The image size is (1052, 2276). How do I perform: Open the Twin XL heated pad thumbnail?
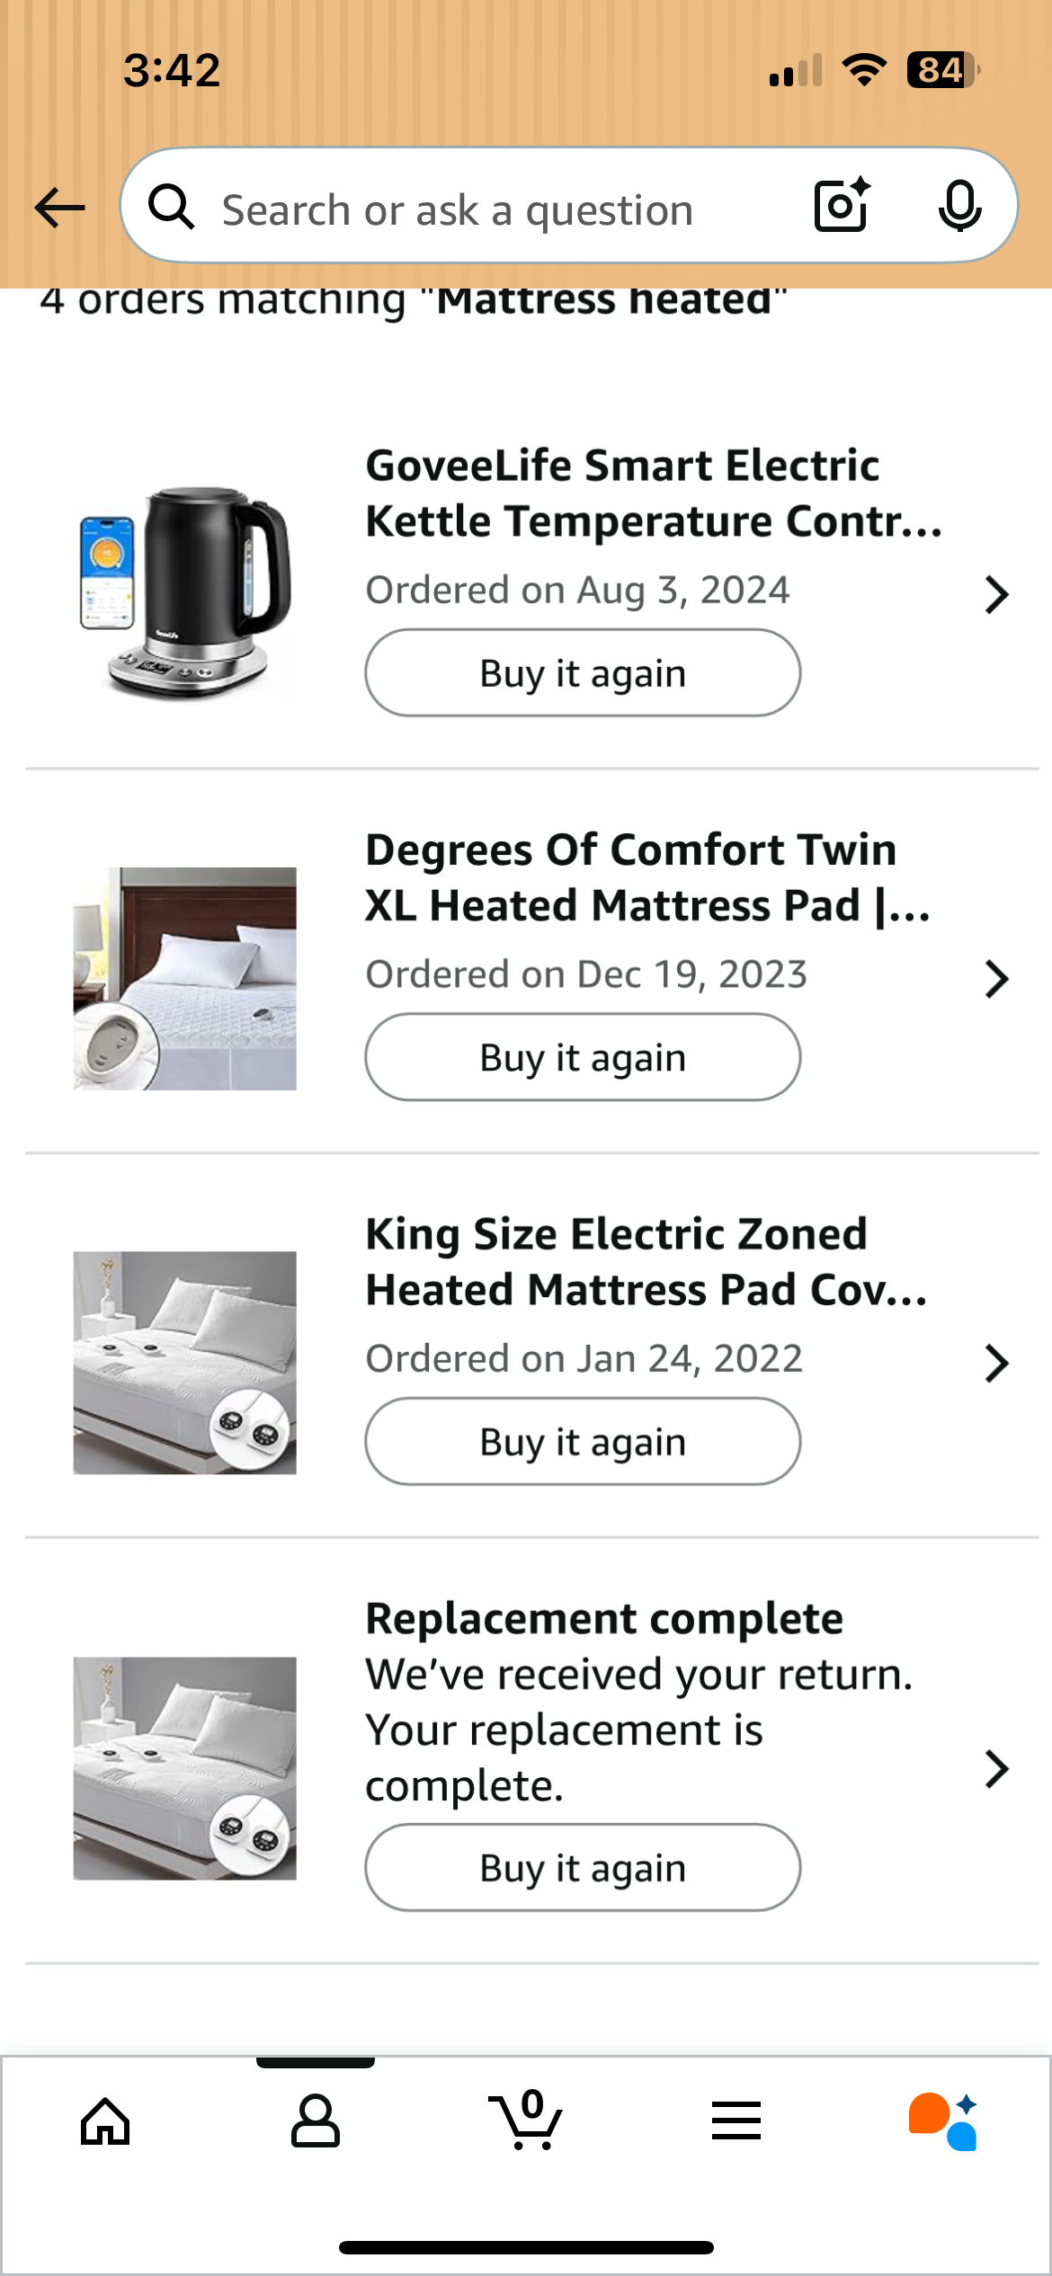[x=185, y=979]
